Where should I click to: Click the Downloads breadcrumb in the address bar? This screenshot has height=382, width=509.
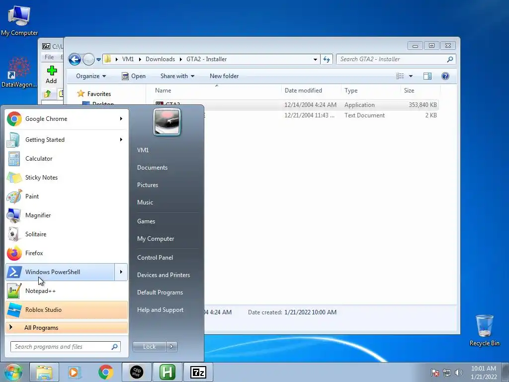tap(160, 59)
